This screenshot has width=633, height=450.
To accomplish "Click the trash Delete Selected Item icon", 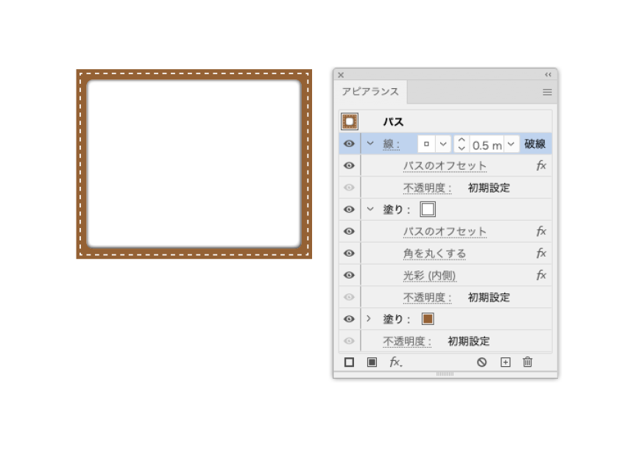I will pyautogui.click(x=527, y=362).
